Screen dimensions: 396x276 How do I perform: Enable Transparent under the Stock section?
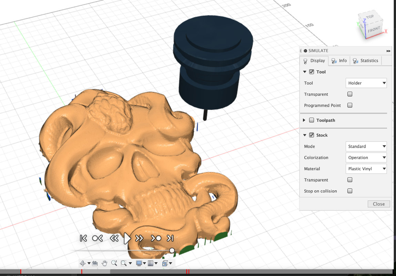coord(350,180)
